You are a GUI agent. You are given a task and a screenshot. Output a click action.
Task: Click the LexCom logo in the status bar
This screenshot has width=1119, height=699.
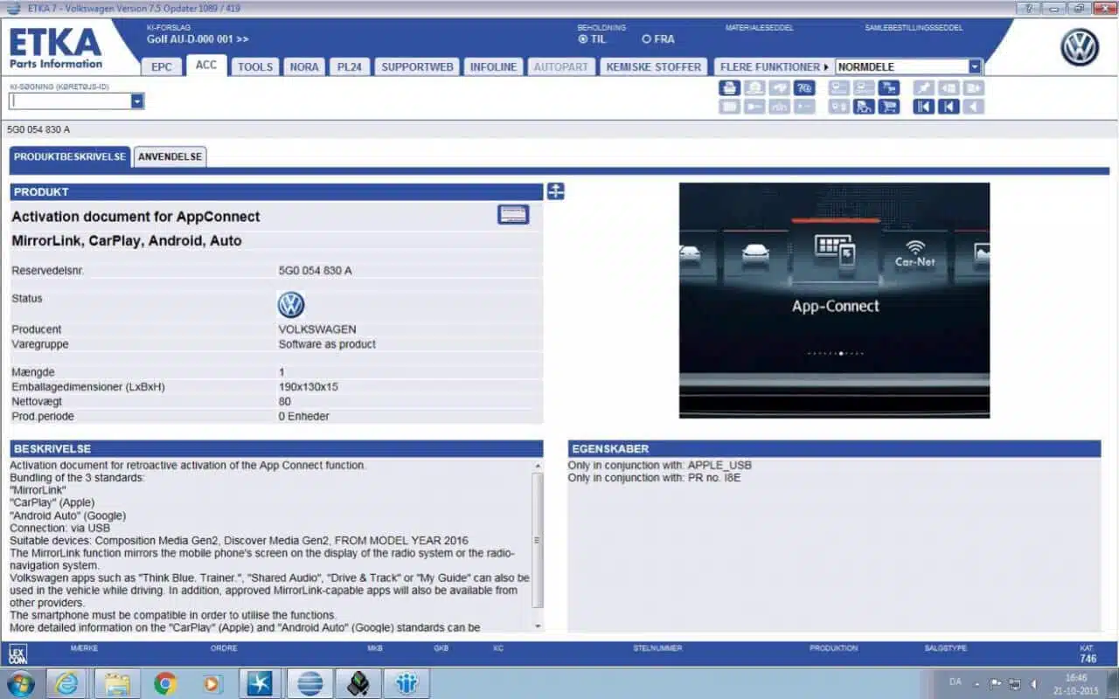coord(17,654)
